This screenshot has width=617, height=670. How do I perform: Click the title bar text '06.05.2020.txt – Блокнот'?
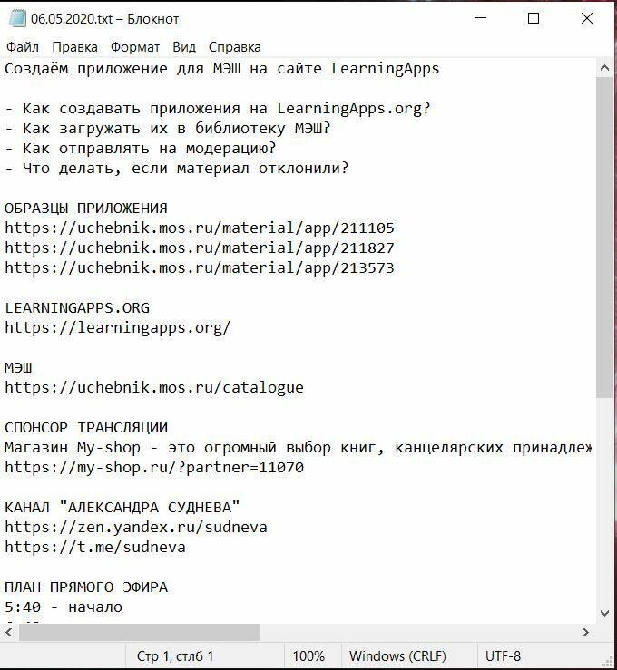[104, 19]
